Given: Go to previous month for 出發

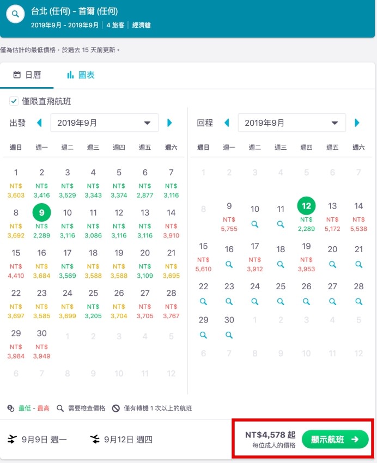Looking at the screenshot, I should (x=39, y=123).
